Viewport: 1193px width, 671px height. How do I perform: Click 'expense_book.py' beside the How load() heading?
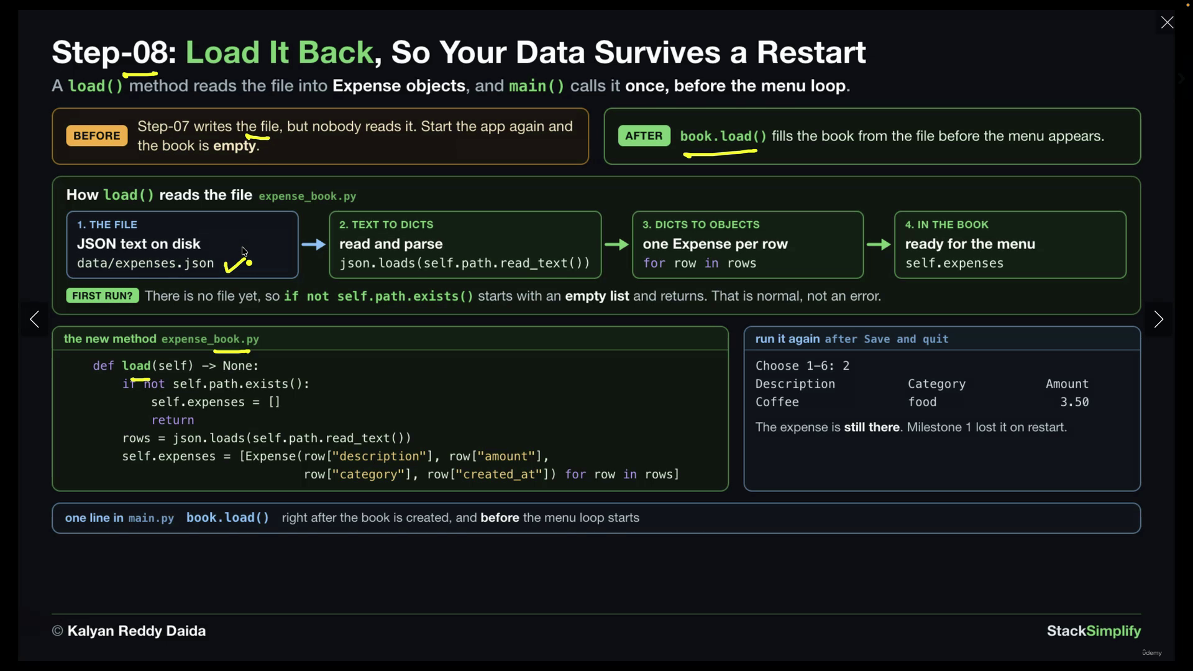308,196
